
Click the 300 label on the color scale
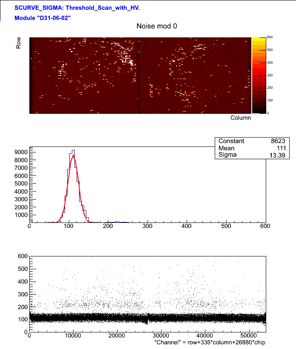(270, 75)
